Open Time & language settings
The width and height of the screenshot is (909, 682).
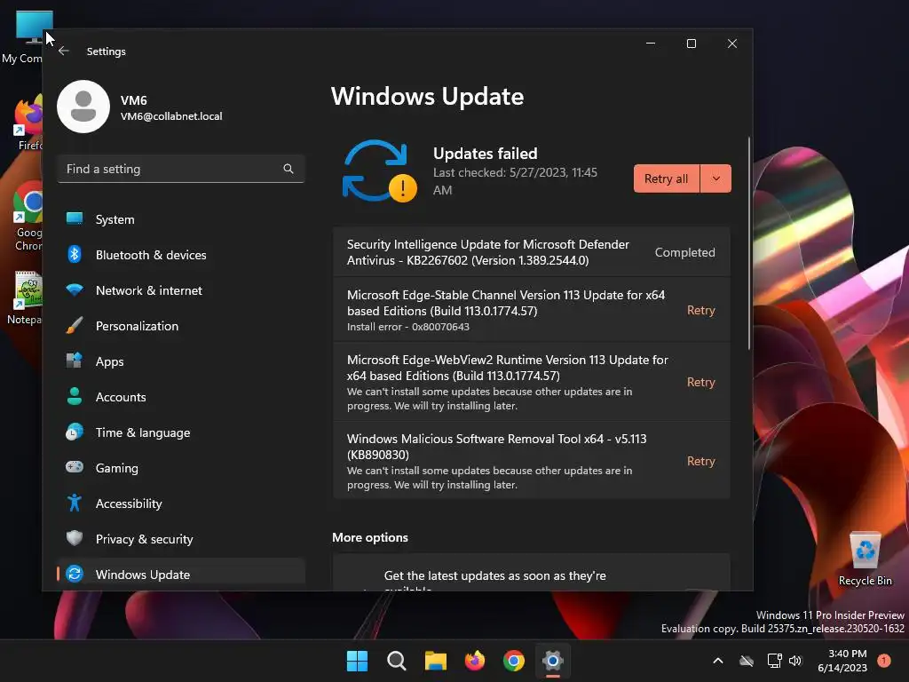coord(181,432)
